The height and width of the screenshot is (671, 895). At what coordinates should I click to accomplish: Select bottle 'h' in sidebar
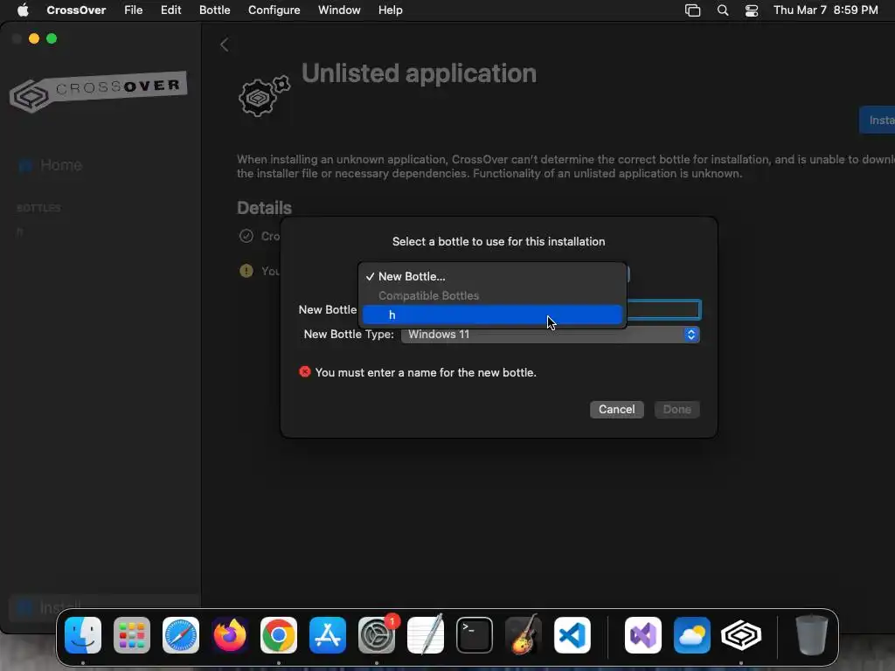20,232
